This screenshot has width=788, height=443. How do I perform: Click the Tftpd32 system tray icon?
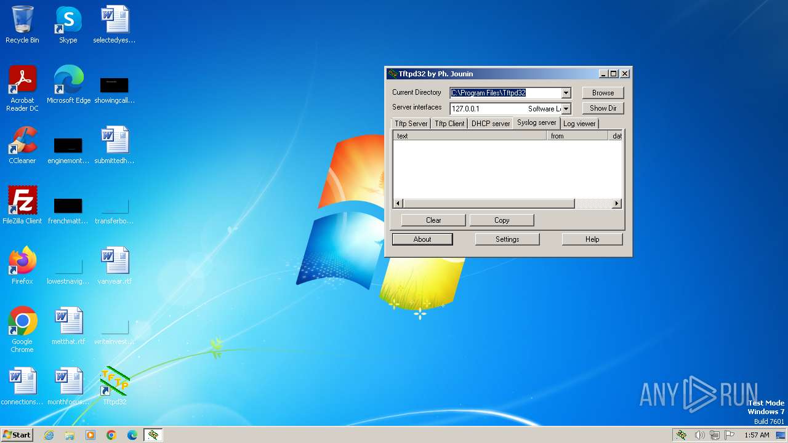(681, 435)
